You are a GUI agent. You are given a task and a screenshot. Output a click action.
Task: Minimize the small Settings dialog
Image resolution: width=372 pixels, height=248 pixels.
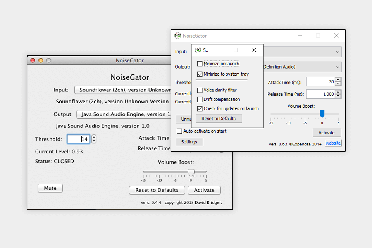217,50
